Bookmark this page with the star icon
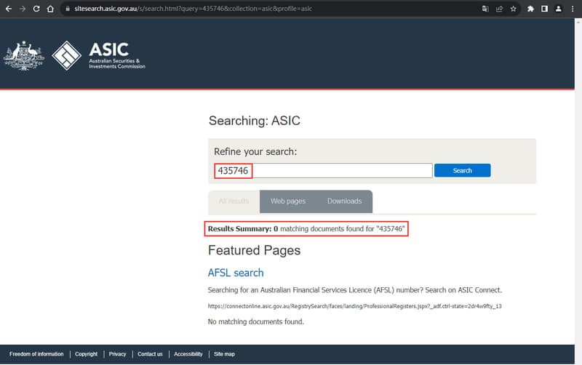The image size is (582, 365). click(x=513, y=9)
